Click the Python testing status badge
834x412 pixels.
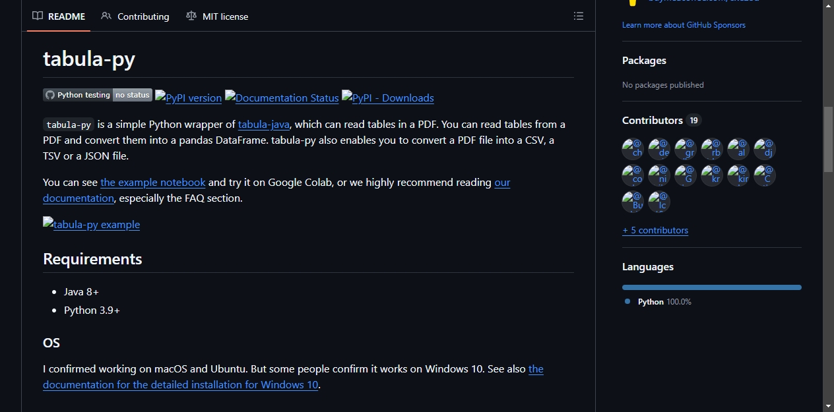tap(98, 95)
